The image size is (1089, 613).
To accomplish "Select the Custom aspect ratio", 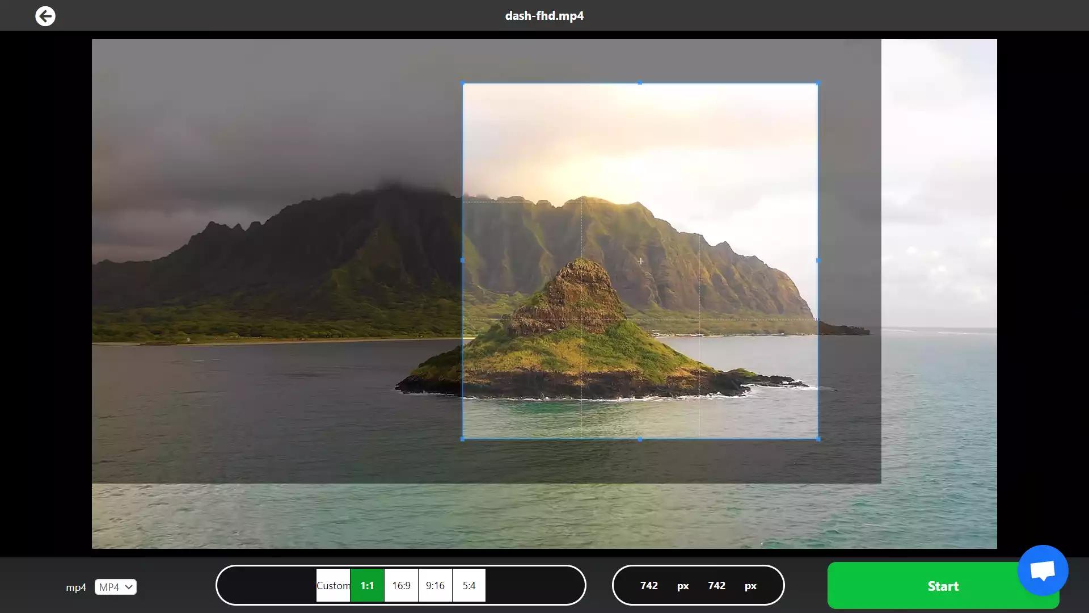I will click(x=333, y=585).
